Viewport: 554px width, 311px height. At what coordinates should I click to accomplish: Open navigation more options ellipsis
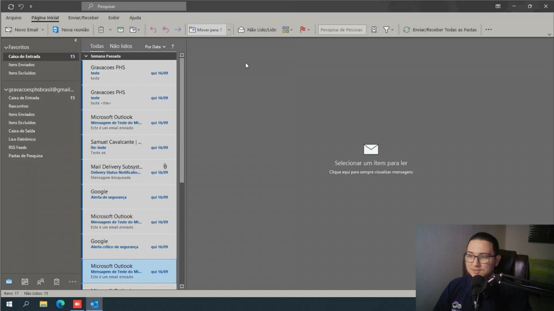(72, 282)
